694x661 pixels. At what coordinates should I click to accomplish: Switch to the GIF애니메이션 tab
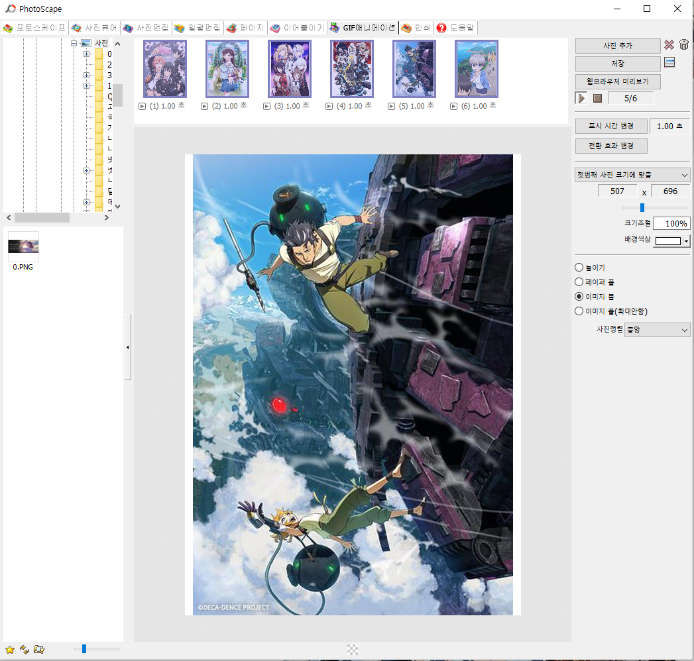(363, 28)
